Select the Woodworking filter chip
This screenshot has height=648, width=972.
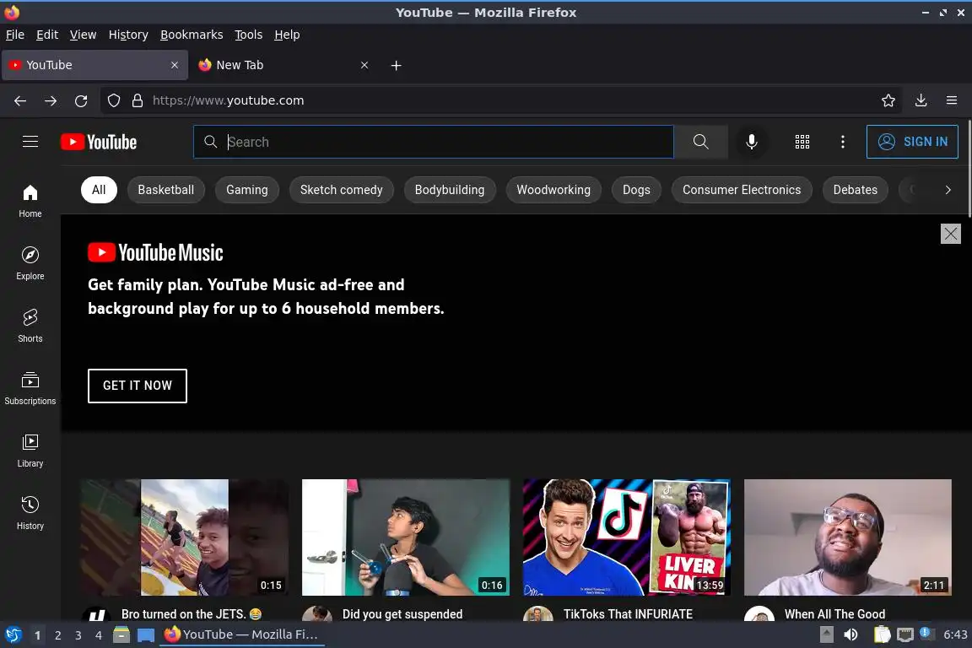point(553,190)
